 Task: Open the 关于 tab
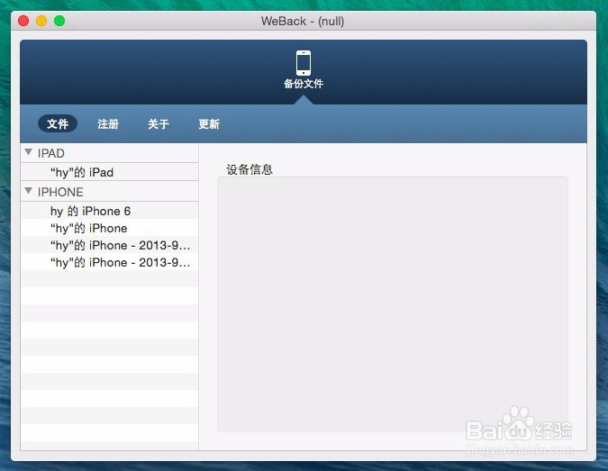click(x=159, y=123)
